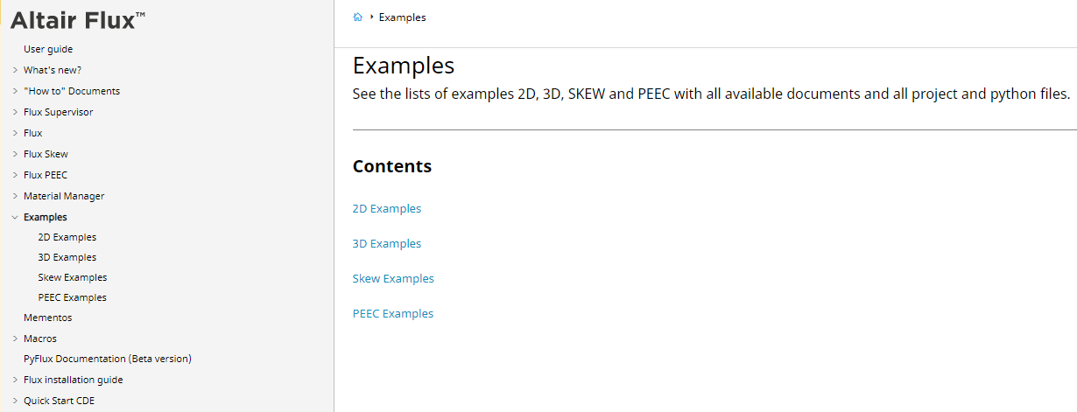
Task: Open the PEEC Examples content link
Action: [393, 314]
